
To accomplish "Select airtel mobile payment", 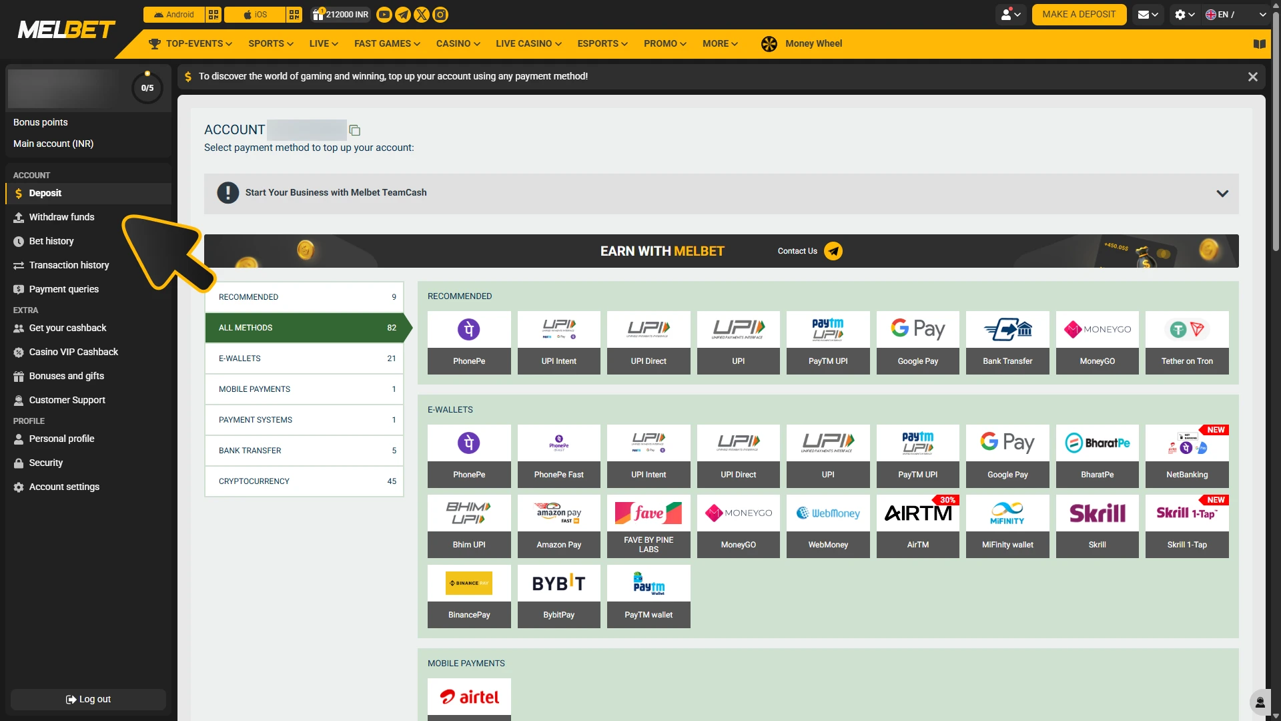I will [469, 699].
